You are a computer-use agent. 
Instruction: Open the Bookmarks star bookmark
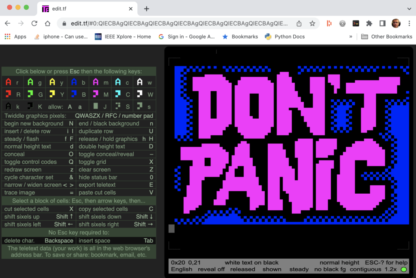(240, 36)
